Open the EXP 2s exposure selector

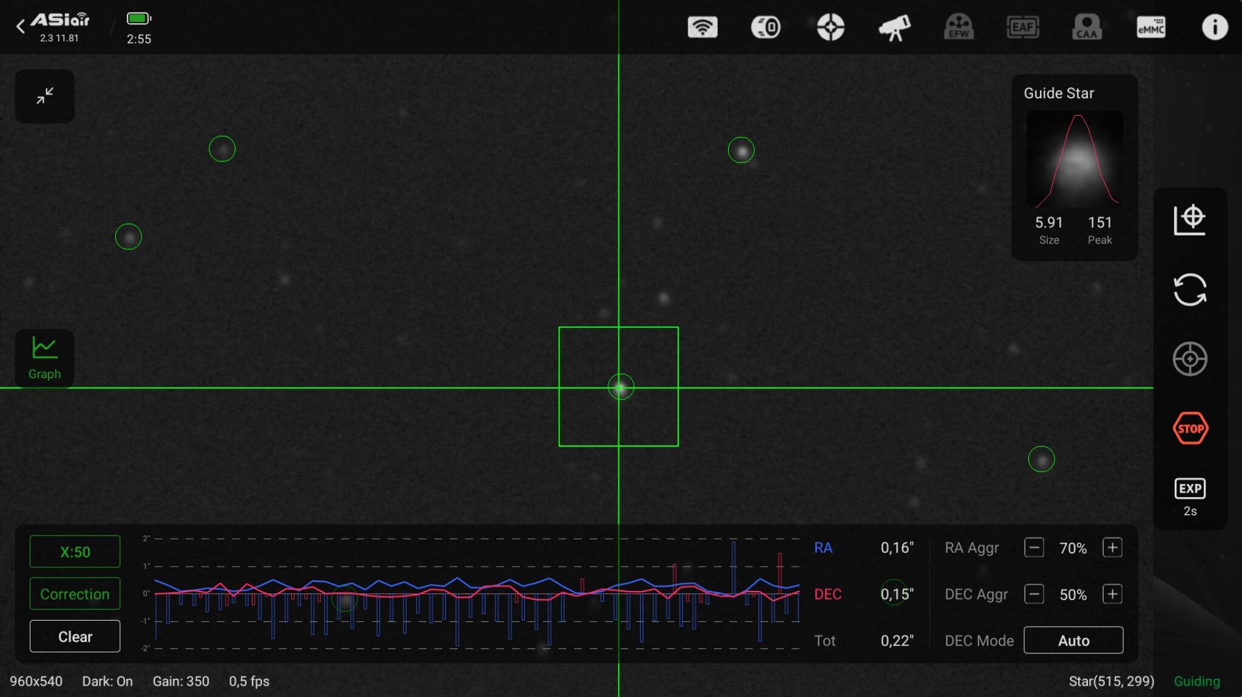[x=1190, y=496]
